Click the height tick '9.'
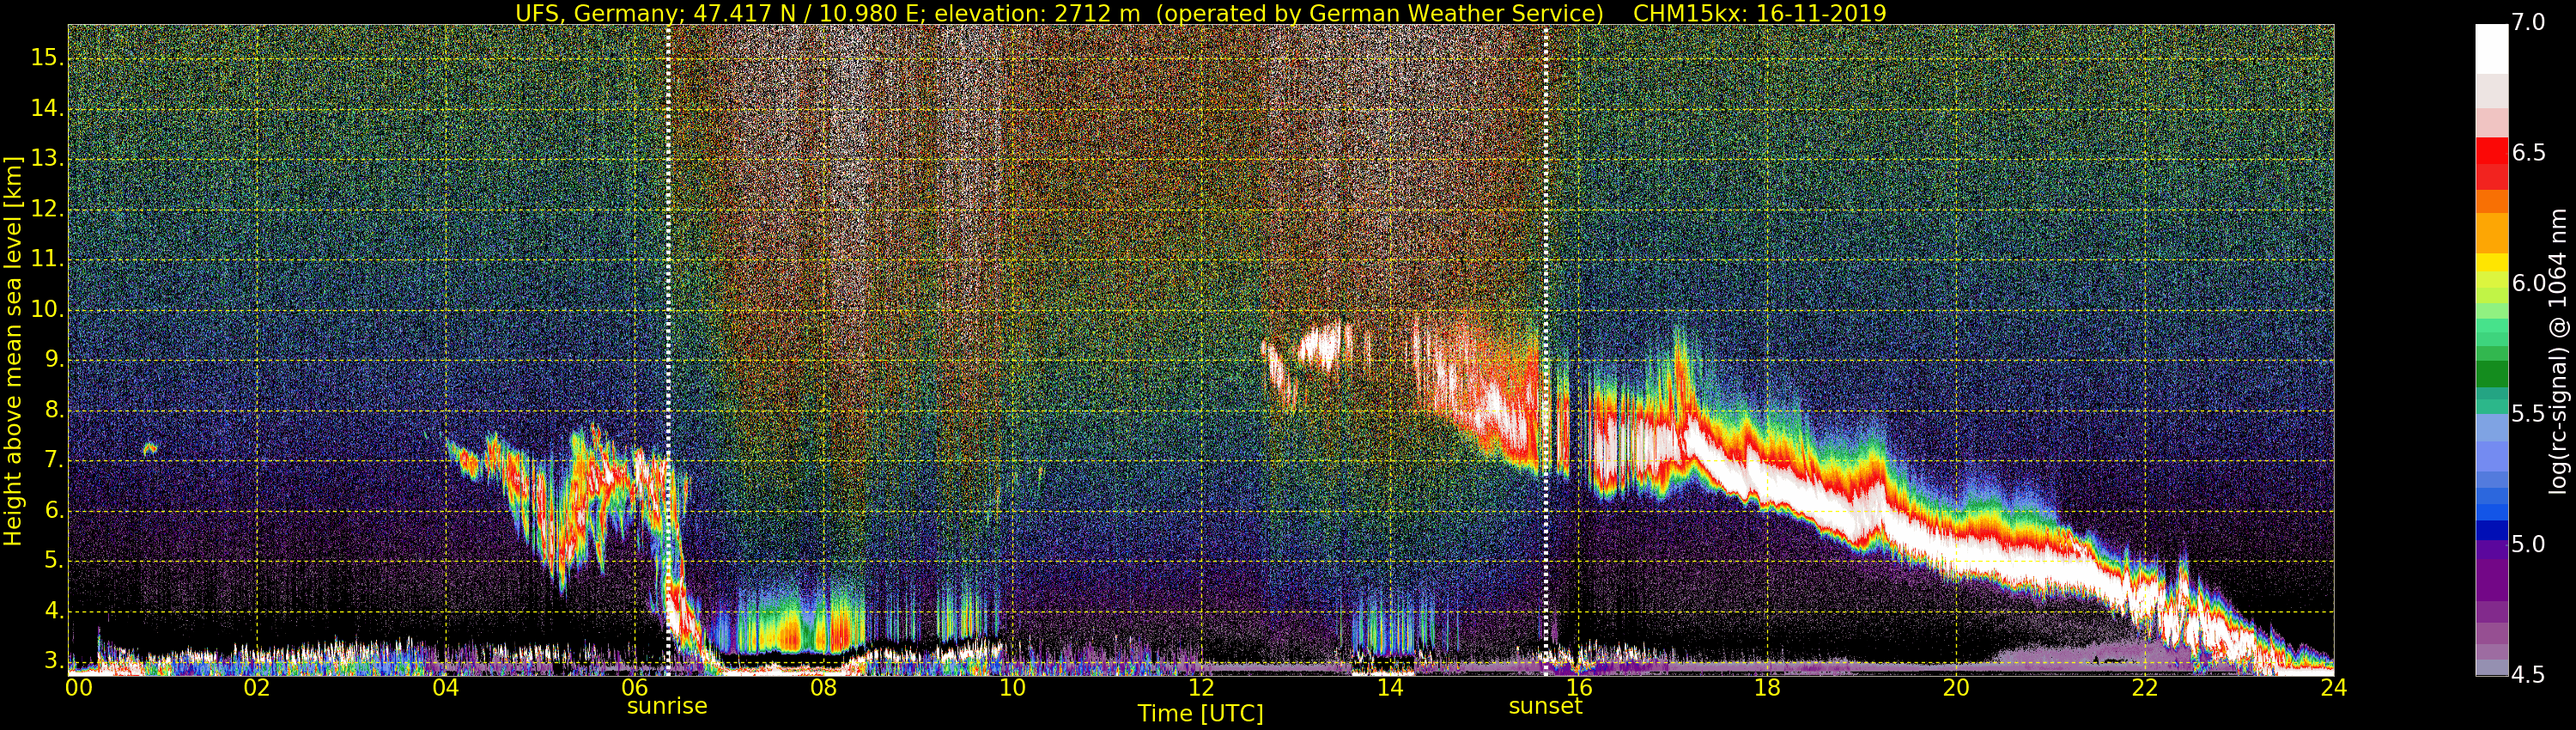 (54, 360)
